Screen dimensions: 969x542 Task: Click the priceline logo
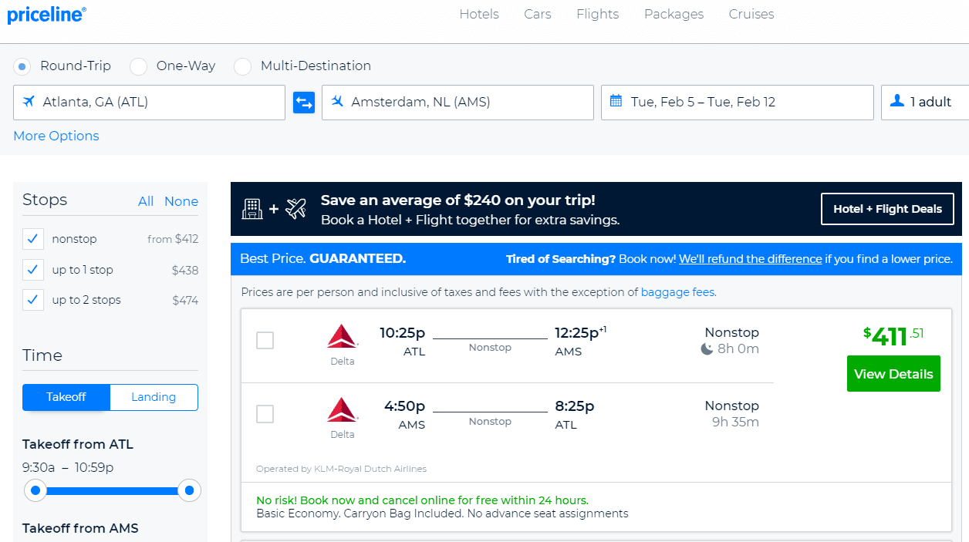46,15
